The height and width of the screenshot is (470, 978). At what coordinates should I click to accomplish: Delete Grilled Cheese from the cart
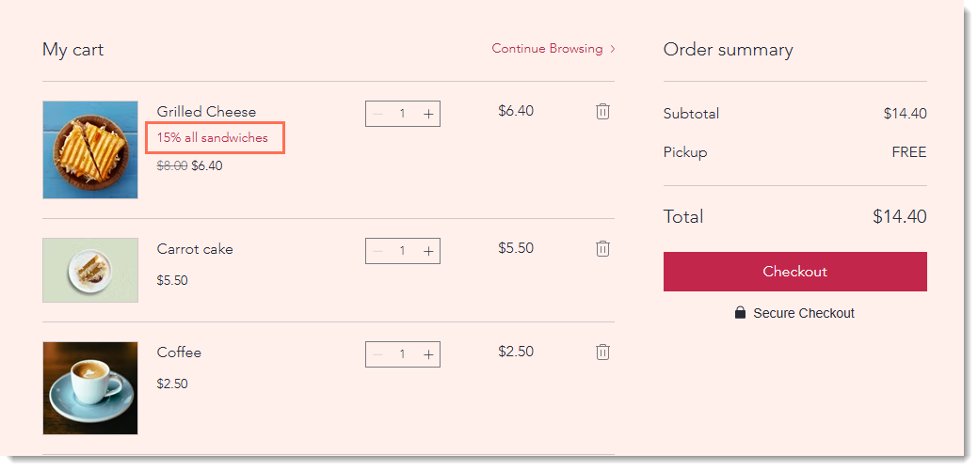point(602,111)
